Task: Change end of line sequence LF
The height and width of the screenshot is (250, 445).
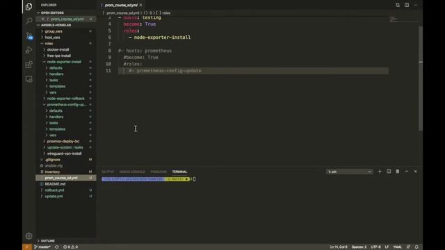Action: click(x=387, y=247)
